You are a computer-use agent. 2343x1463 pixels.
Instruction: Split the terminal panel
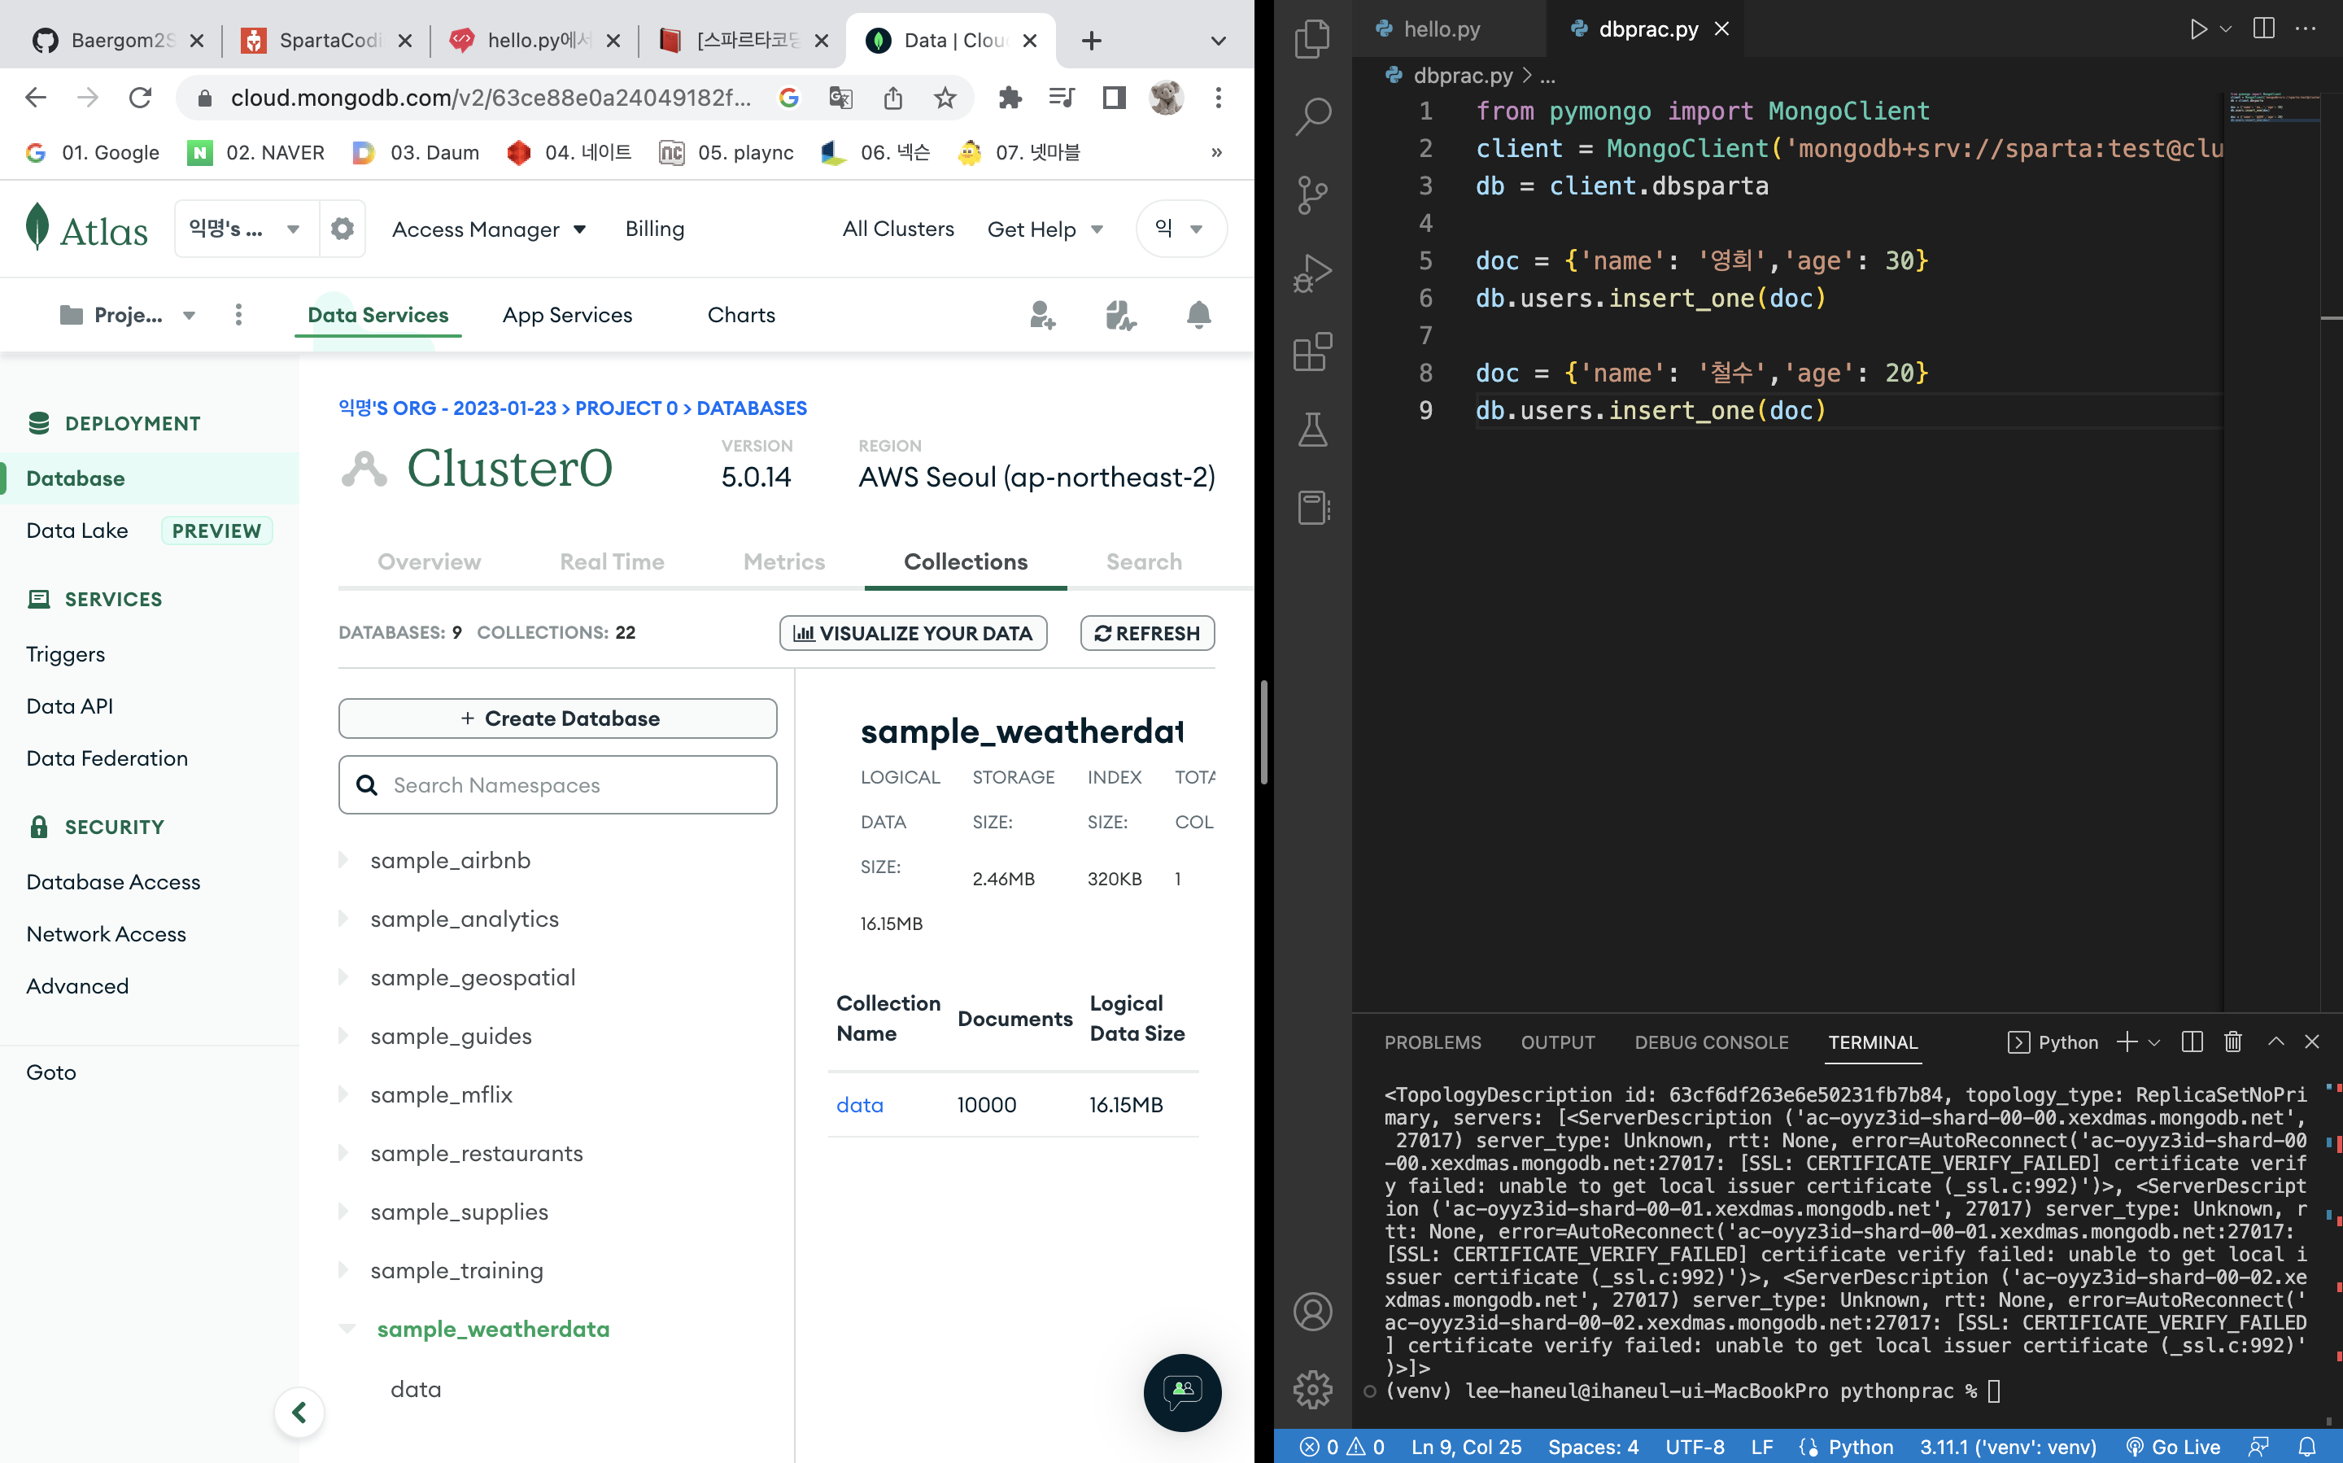[x=2192, y=1042]
